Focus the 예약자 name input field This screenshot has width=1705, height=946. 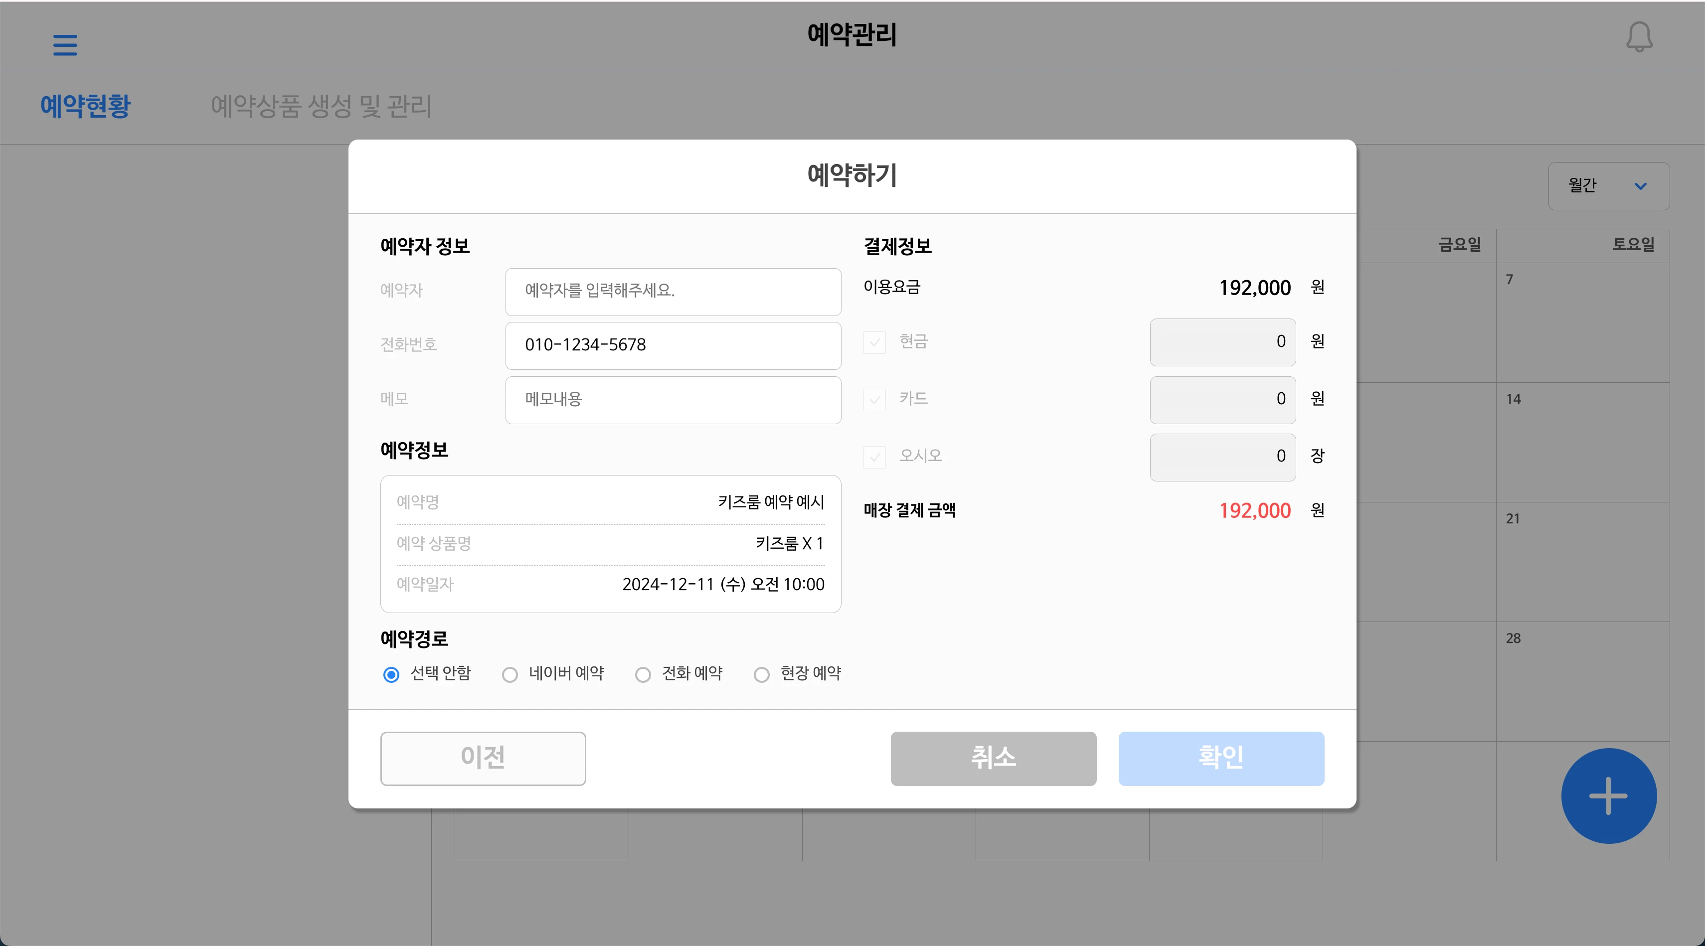tap(673, 291)
